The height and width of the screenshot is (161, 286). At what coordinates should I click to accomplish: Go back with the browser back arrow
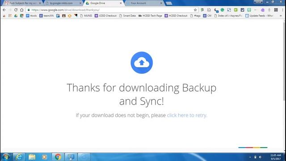click(x=4, y=10)
